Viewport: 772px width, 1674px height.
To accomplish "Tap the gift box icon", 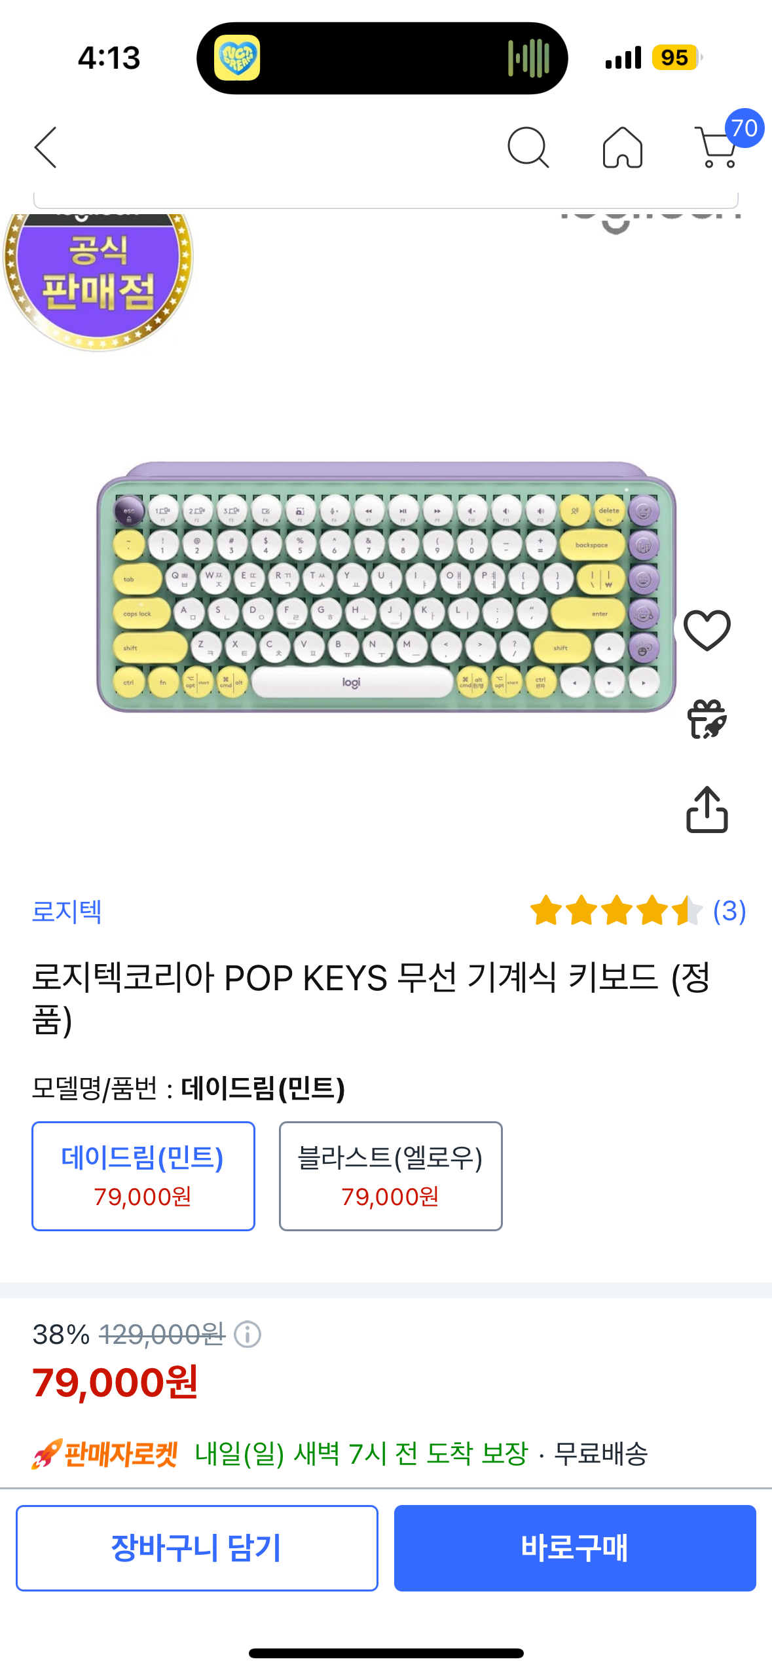I will (707, 719).
